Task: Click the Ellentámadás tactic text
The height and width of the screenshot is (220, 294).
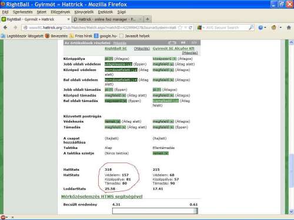Action: tap(163, 148)
